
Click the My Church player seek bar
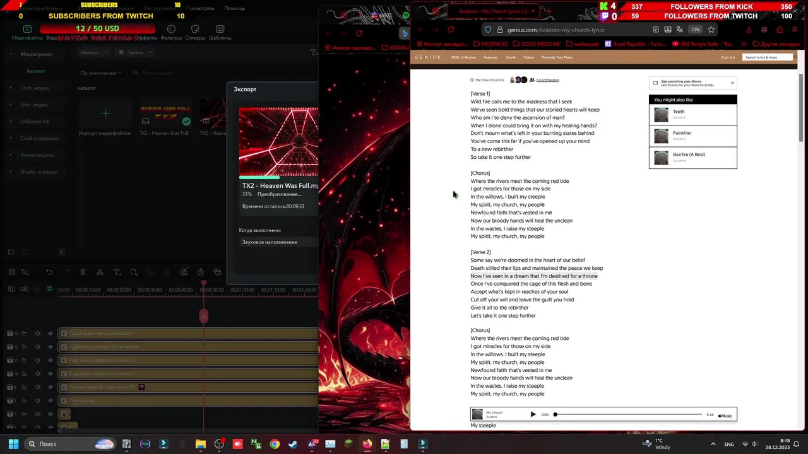629,414
